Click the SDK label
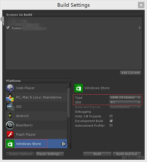This screenshot has width=147, height=162. pos(78,102)
